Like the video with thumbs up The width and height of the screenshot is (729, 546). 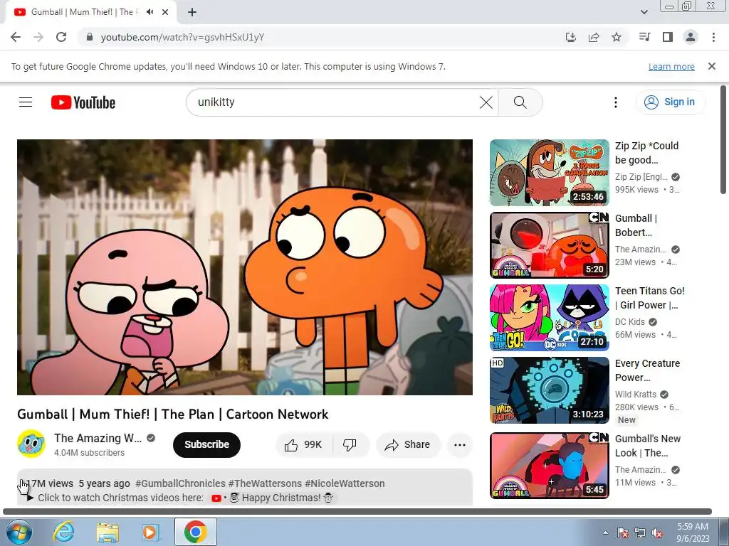click(305, 445)
